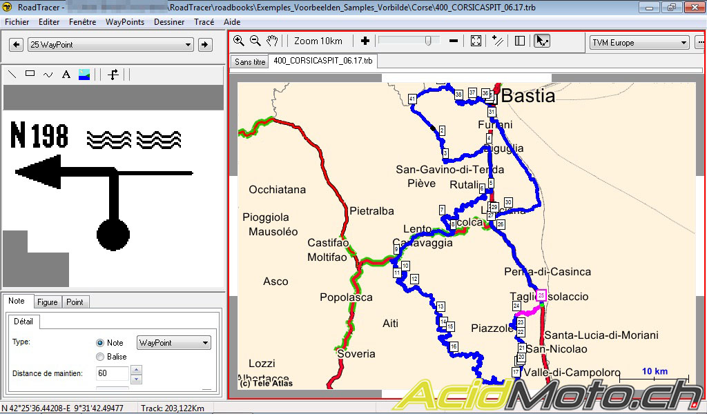Click the Pietralba town label on map
707x414 pixels.
[371, 211]
